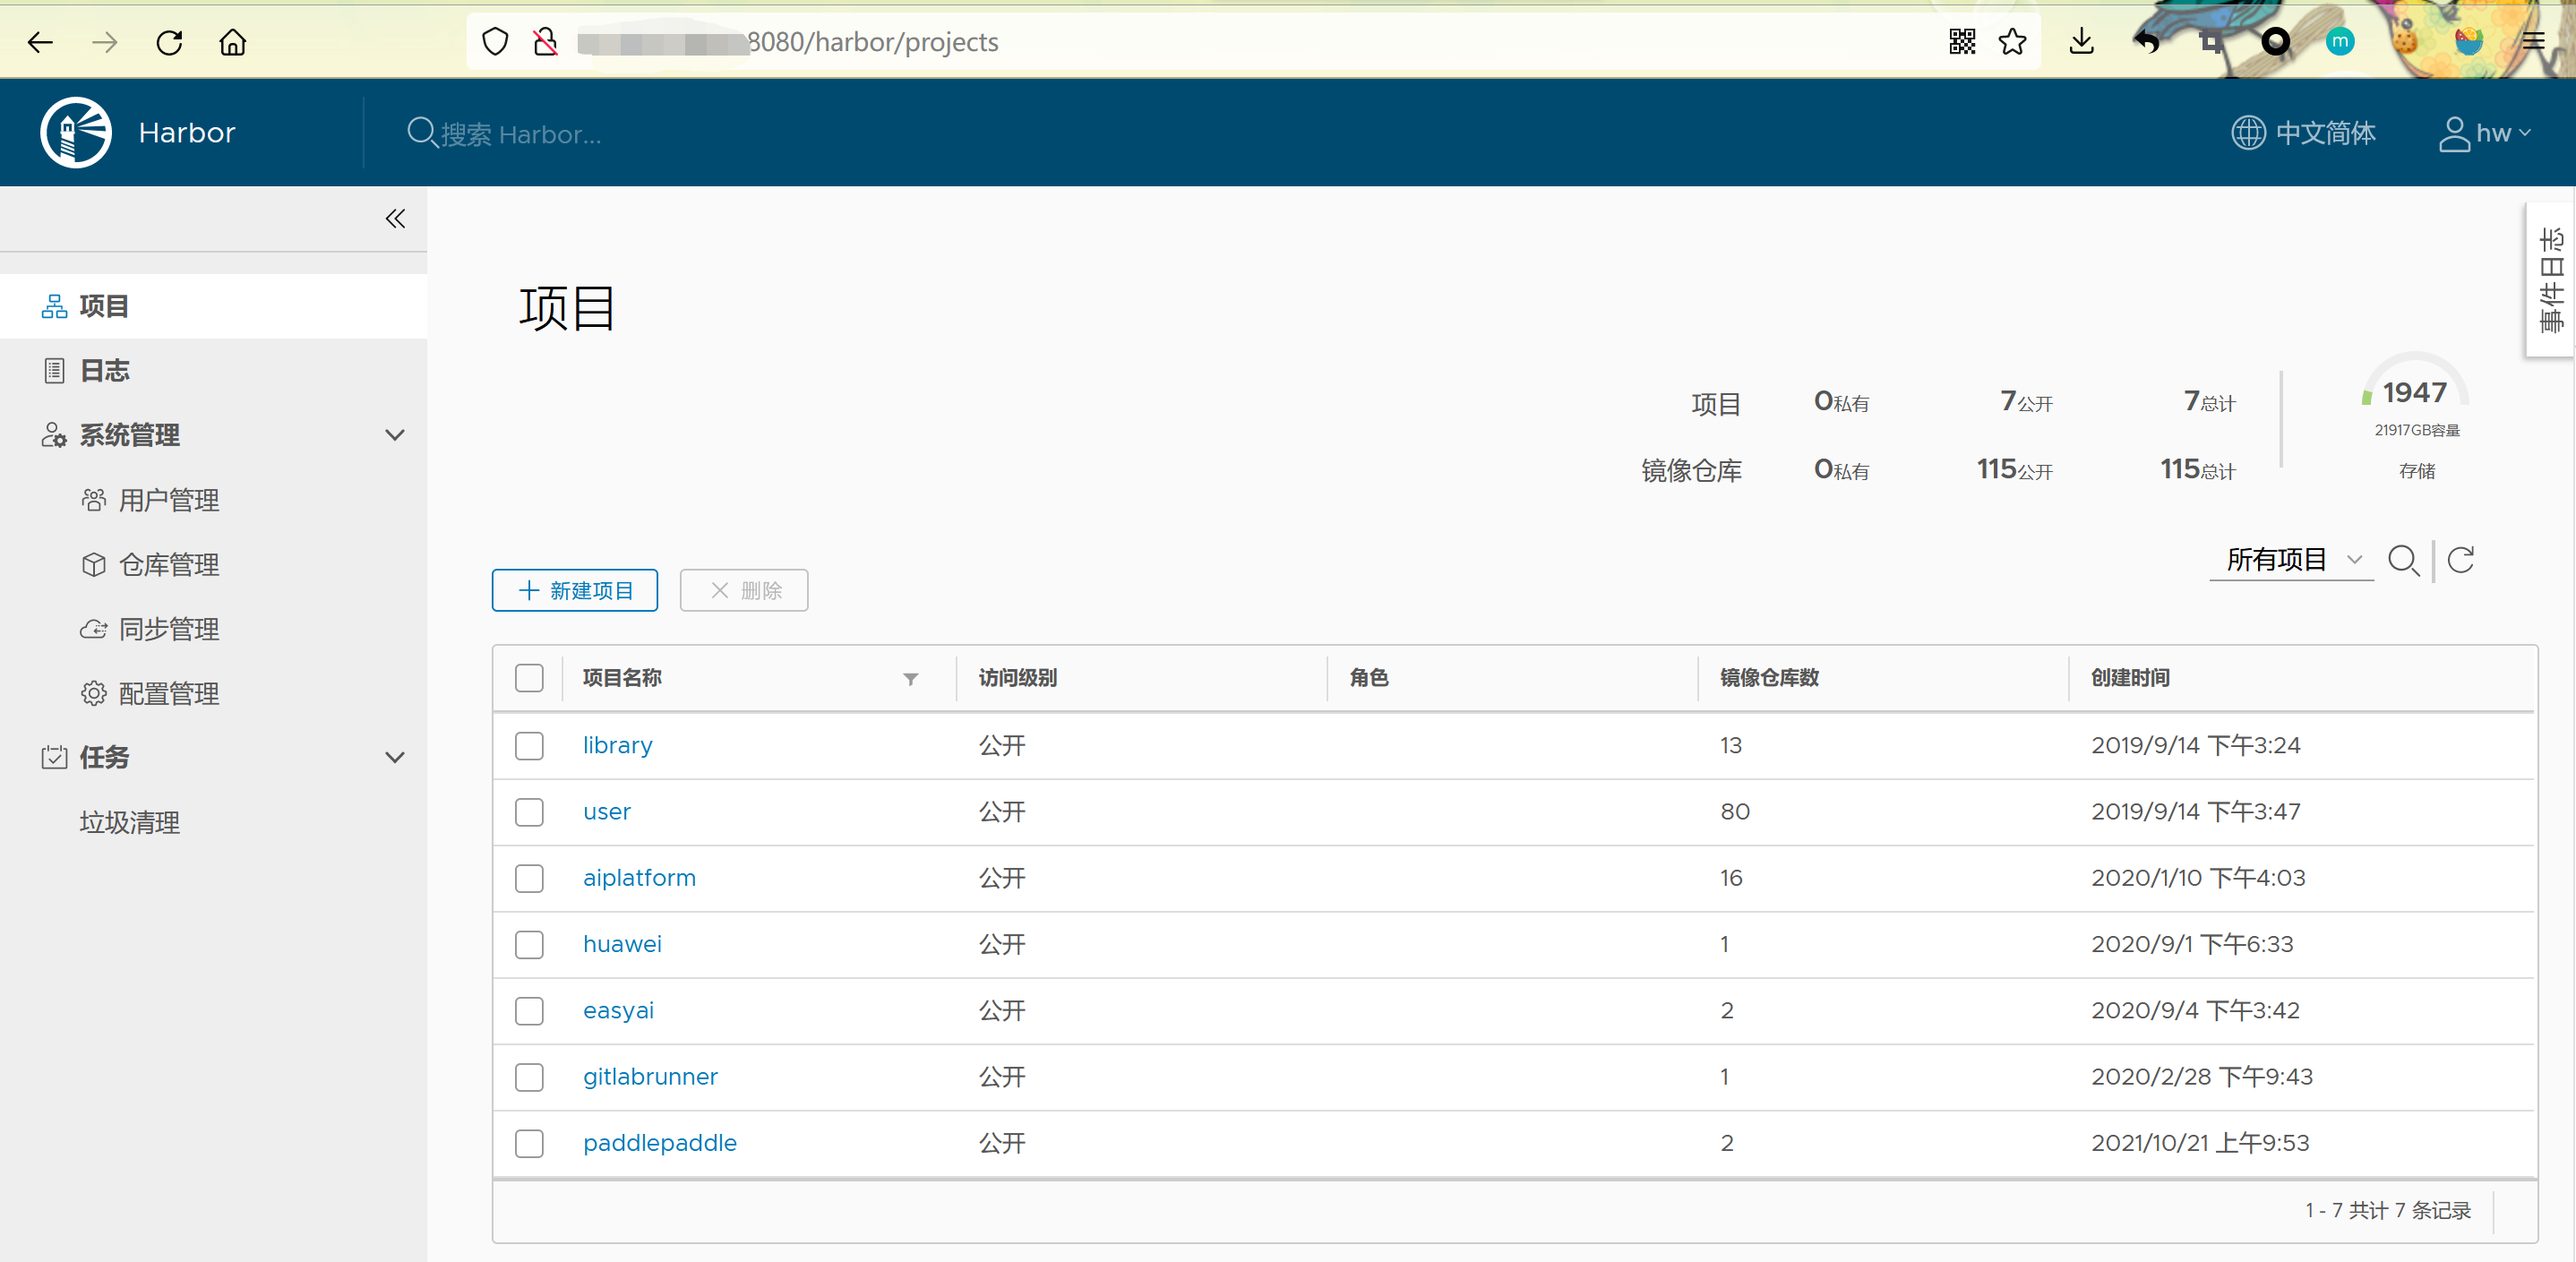Go to 用户管理 in sidebar
The height and width of the screenshot is (1262, 2576).
pos(168,500)
